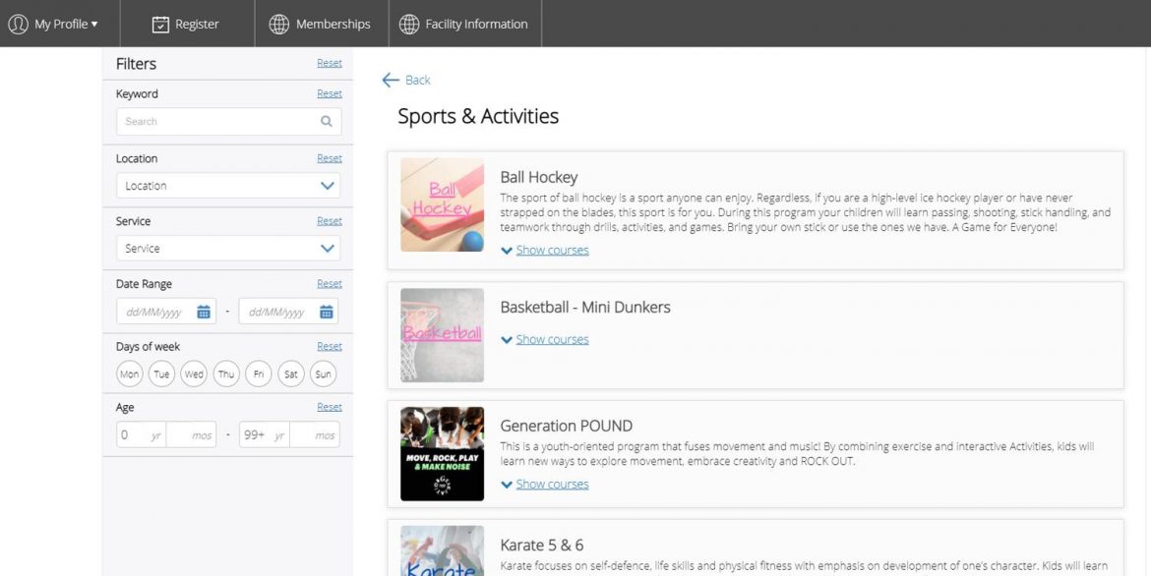
Task: Toggle the Mon day filter
Action: click(x=129, y=374)
